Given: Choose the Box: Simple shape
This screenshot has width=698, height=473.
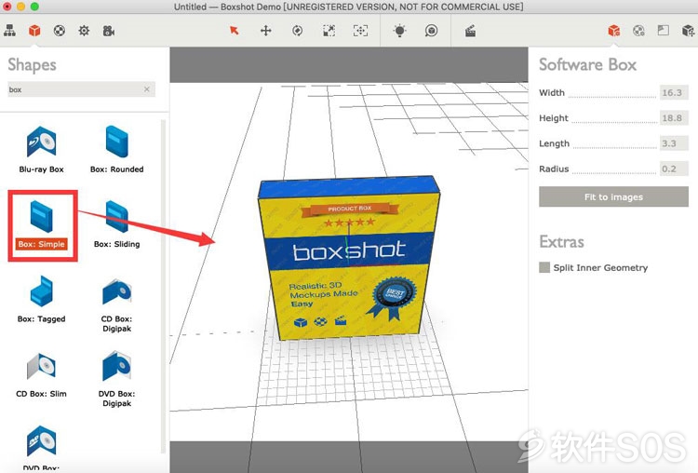Looking at the screenshot, I should pyautogui.click(x=41, y=225).
